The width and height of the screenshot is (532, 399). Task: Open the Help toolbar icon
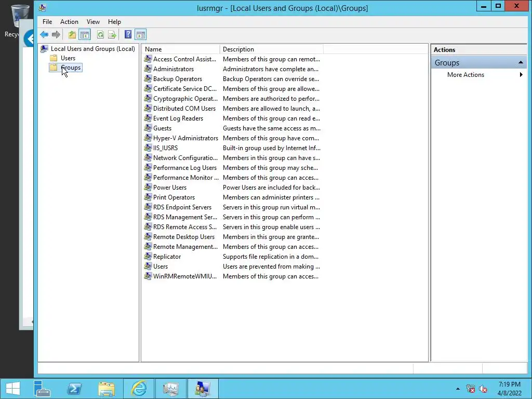128,35
